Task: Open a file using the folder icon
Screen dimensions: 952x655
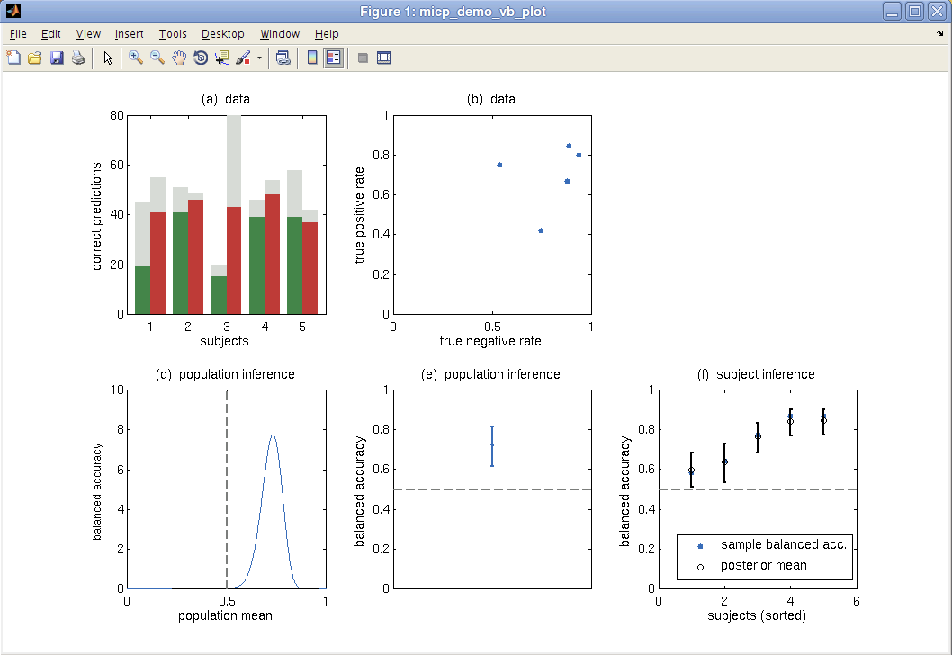Action: click(x=35, y=58)
